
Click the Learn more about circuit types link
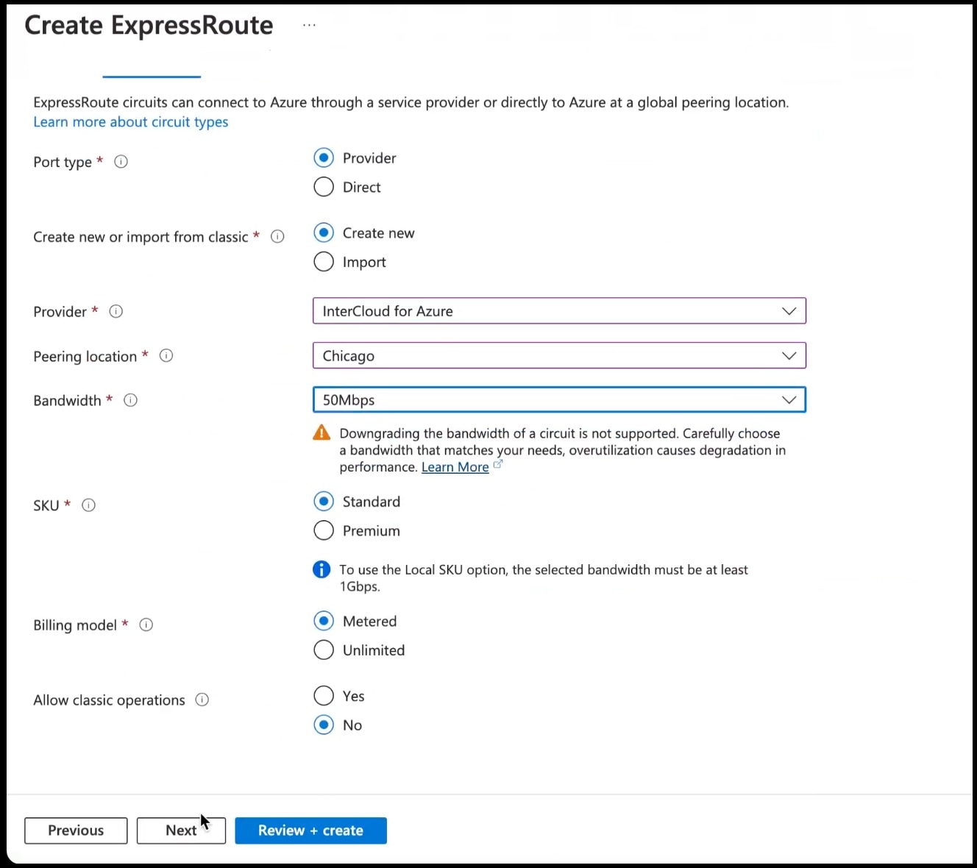(130, 121)
